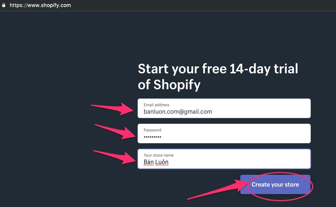The height and width of the screenshot is (207, 336).
Task: Place cursor in banluon.com@gmail.com text
Action: (x=178, y=111)
